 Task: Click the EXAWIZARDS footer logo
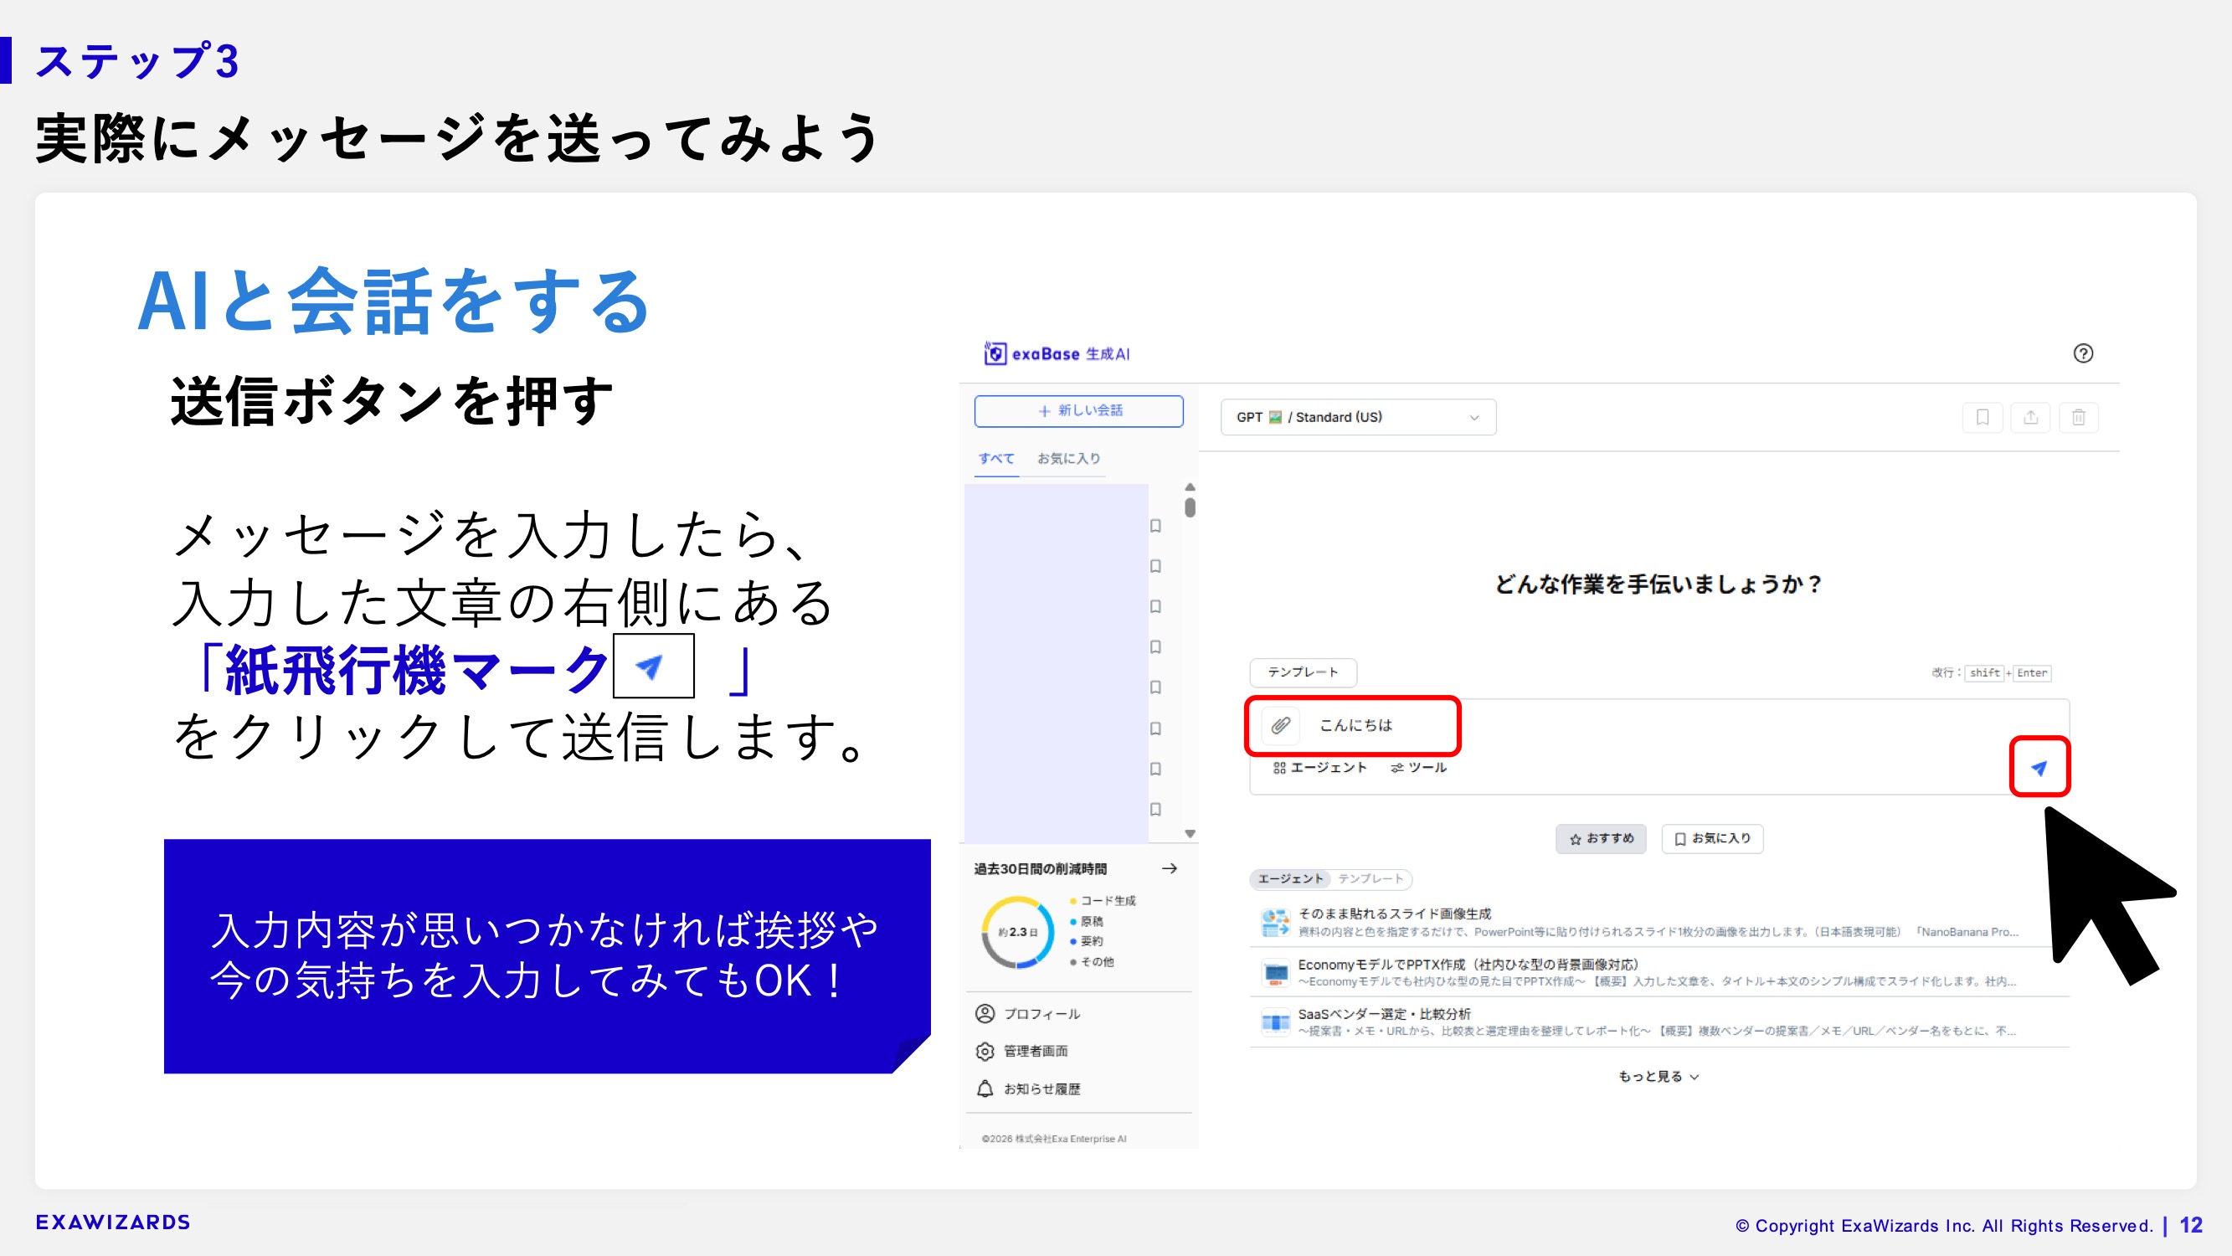[113, 1223]
